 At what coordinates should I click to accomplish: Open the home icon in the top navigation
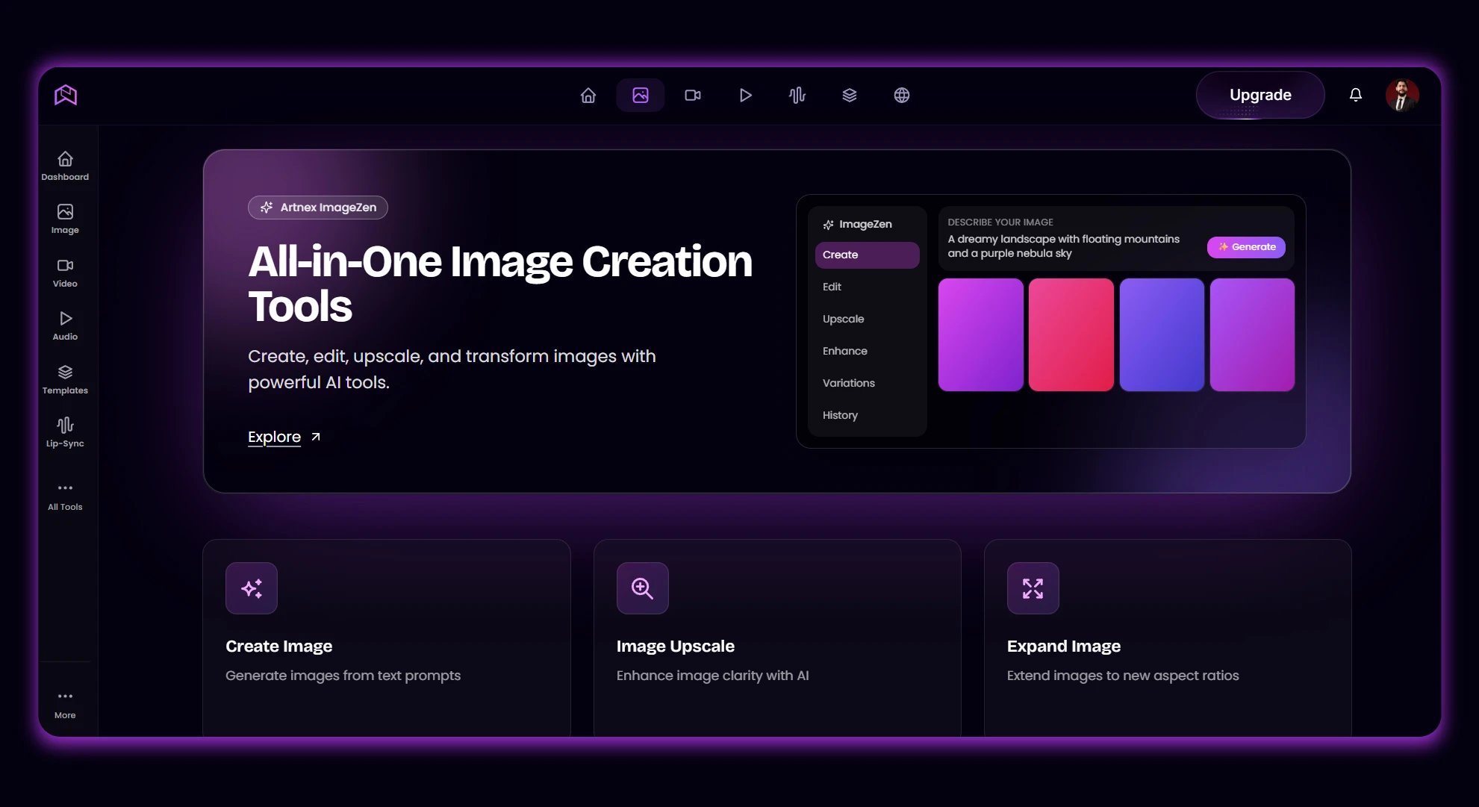[x=588, y=95]
